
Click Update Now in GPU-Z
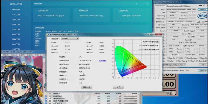(203, 71)
